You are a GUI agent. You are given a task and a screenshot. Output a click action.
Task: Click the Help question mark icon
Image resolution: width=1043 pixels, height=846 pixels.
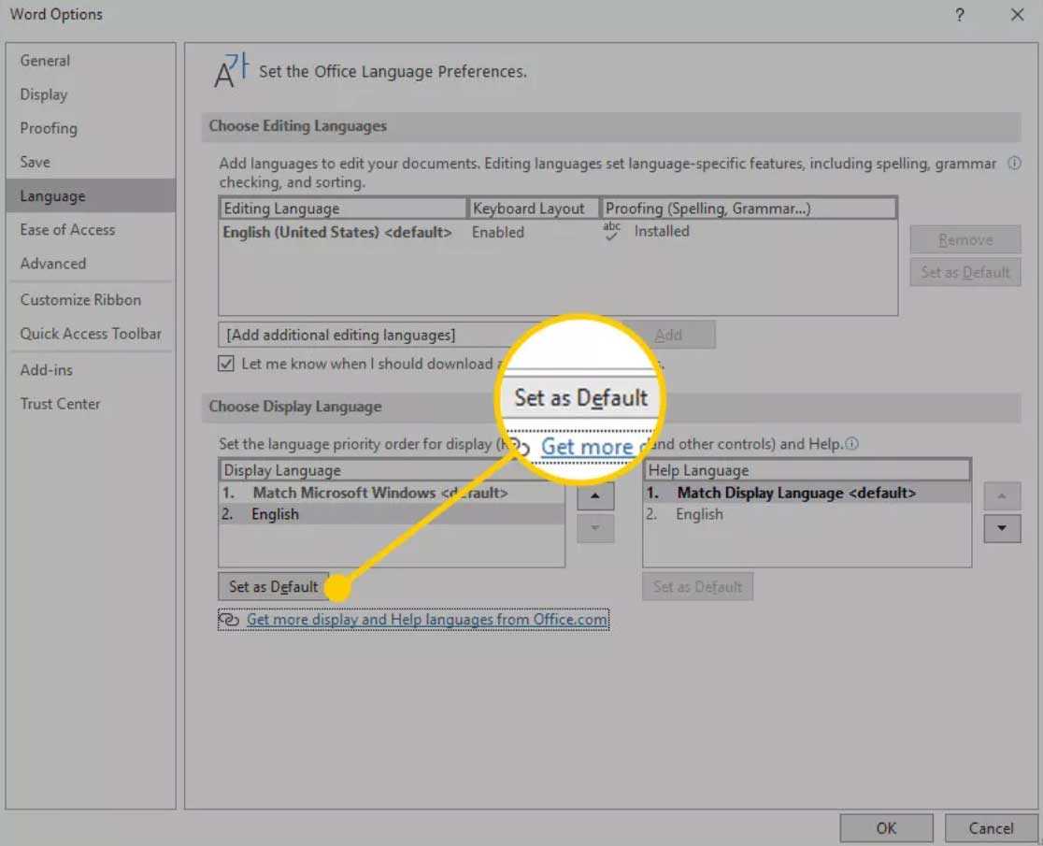(960, 15)
